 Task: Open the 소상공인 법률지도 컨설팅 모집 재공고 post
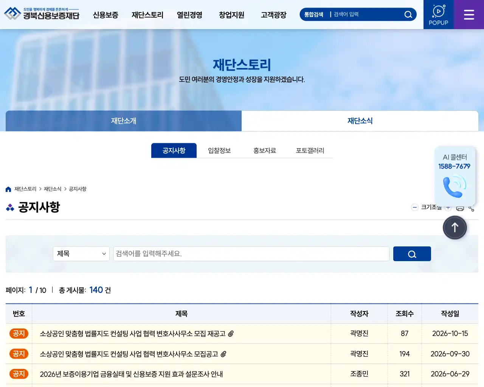(x=133, y=334)
